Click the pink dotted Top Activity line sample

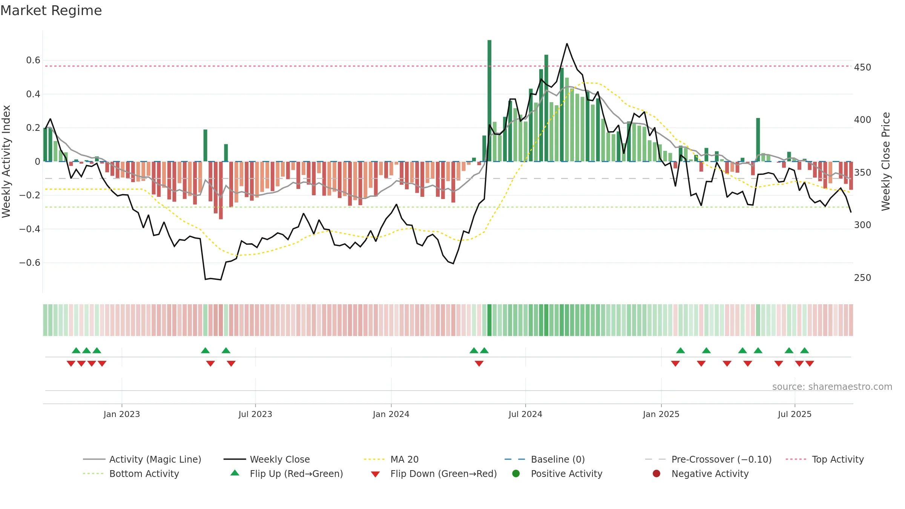(x=796, y=459)
